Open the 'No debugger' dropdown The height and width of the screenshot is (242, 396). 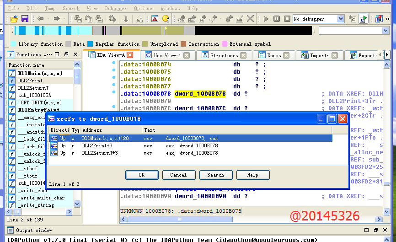coord(340,19)
